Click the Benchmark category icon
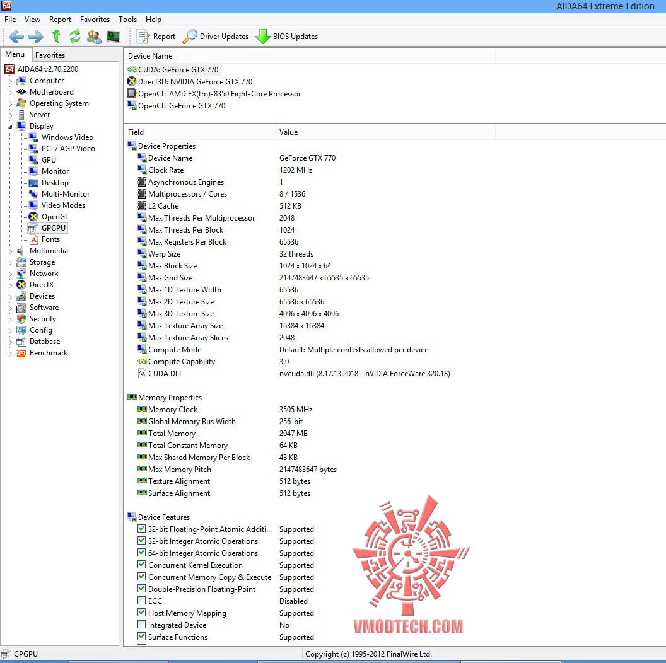The width and height of the screenshot is (666, 663). 21,353
